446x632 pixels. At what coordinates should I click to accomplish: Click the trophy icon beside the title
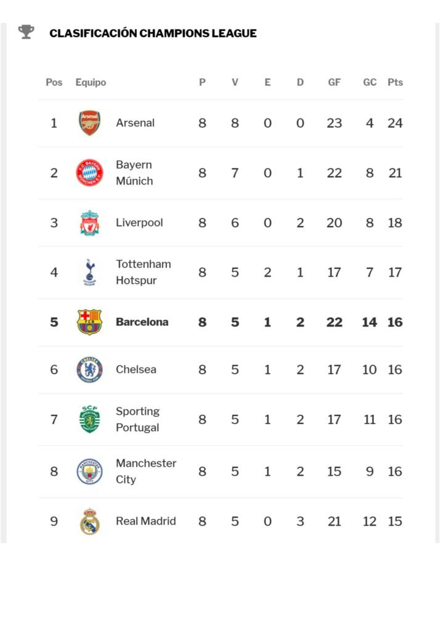[26, 31]
